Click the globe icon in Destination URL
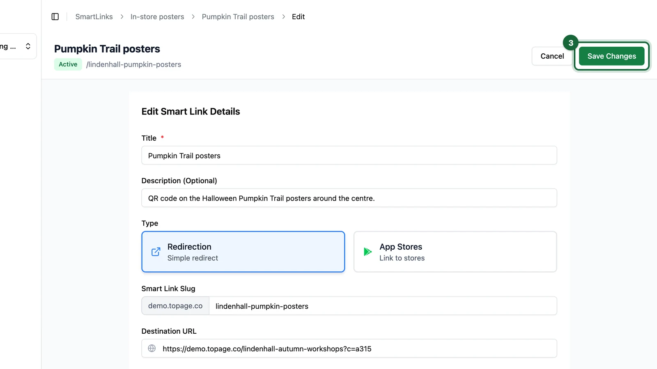 click(x=152, y=348)
